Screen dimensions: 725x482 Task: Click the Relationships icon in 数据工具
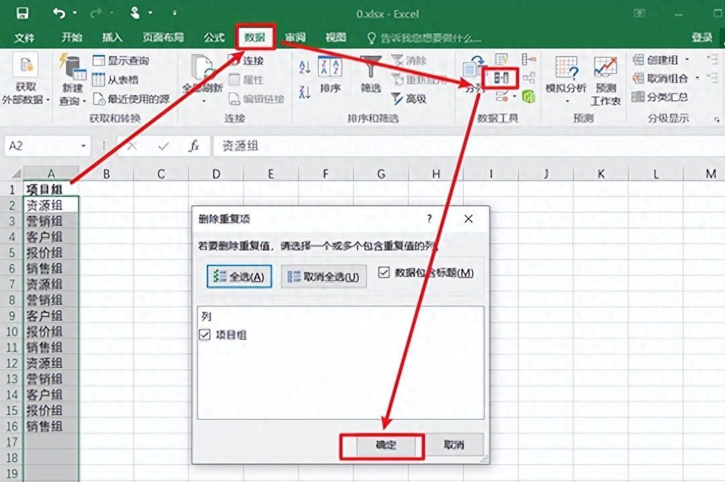pyautogui.click(x=529, y=78)
